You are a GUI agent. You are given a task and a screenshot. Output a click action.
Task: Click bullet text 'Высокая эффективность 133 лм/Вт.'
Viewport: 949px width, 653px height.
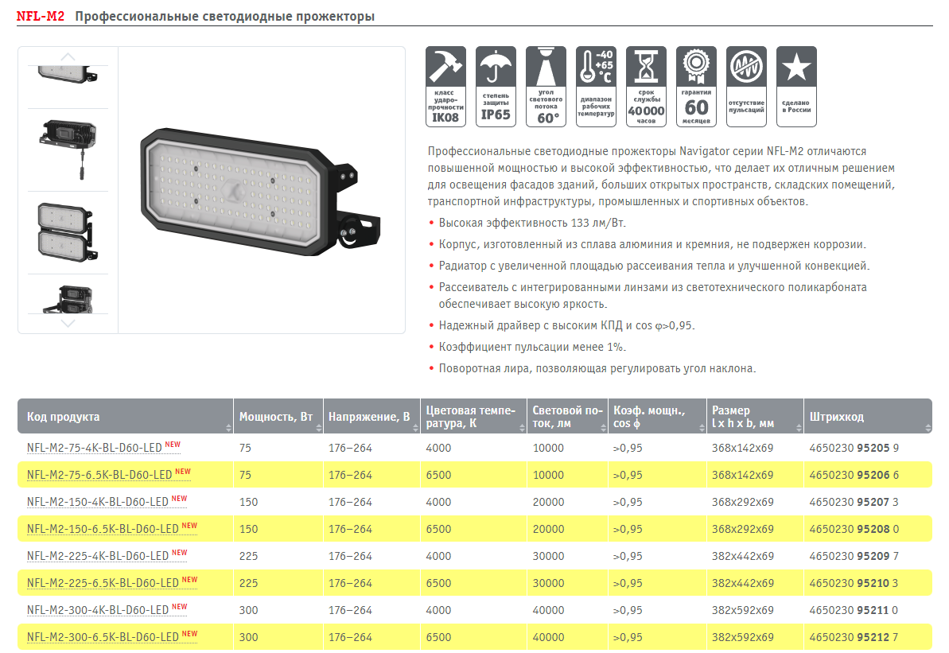[x=533, y=223]
